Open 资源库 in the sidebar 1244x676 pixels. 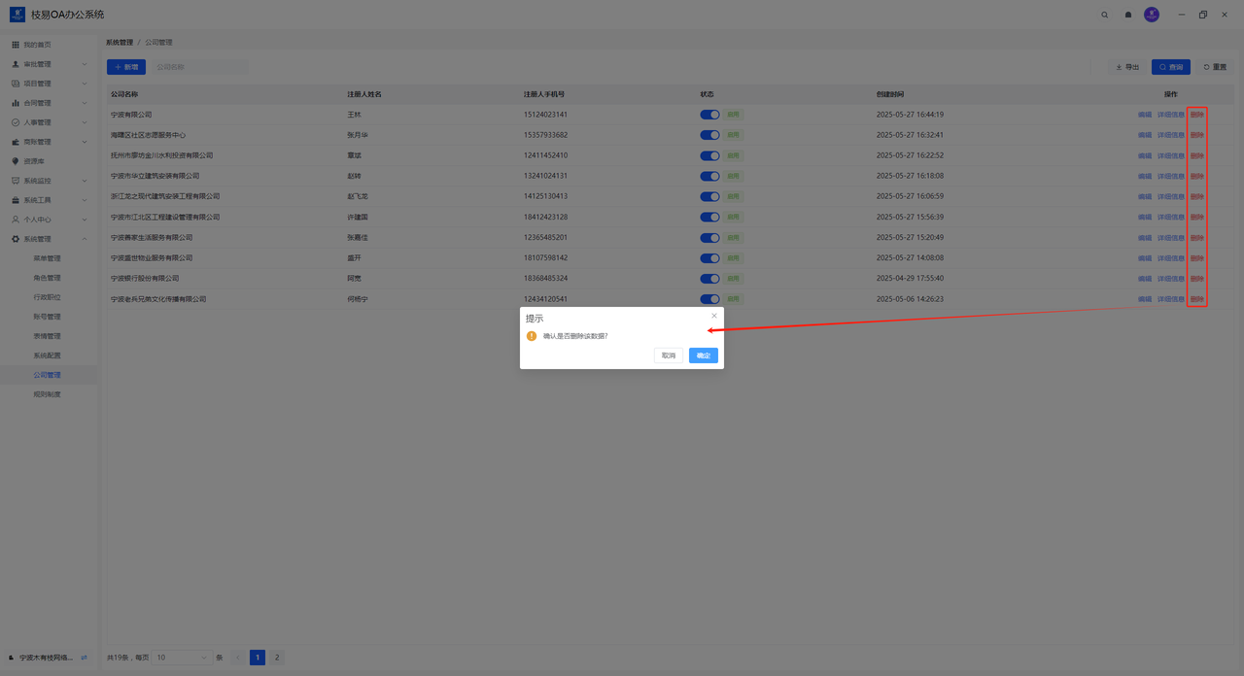[34, 161]
